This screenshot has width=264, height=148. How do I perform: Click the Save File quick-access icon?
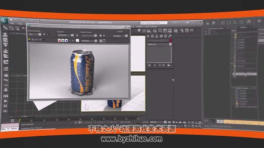(x=20, y=20)
